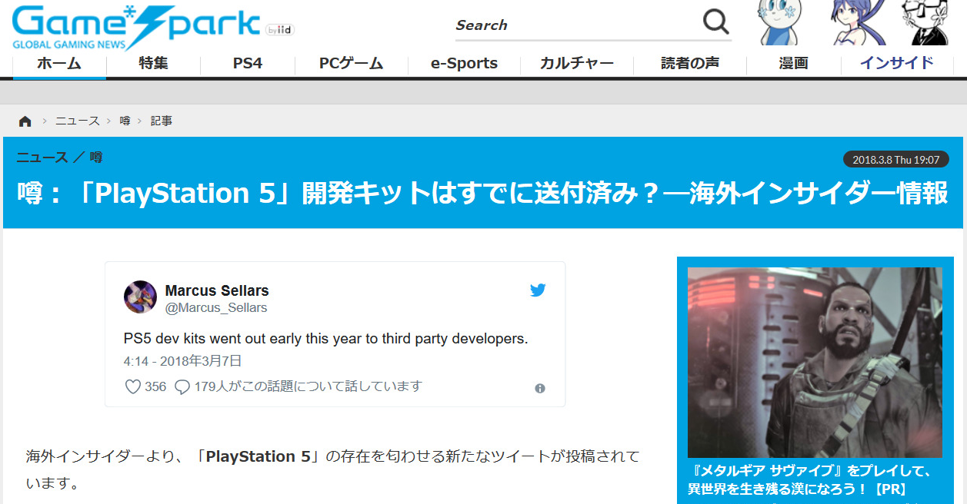
Task: Click the magnifying glass search icon
Action: pyautogui.click(x=715, y=22)
